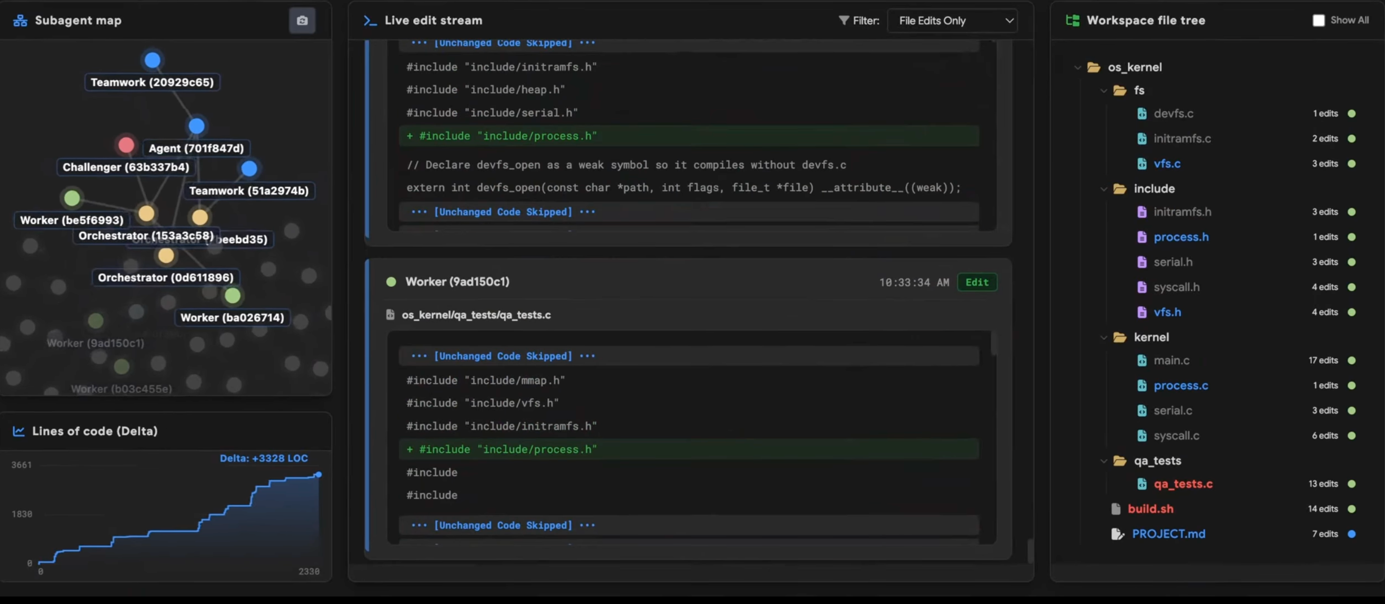Click the serial.c file icon

(x=1142, y=411)
